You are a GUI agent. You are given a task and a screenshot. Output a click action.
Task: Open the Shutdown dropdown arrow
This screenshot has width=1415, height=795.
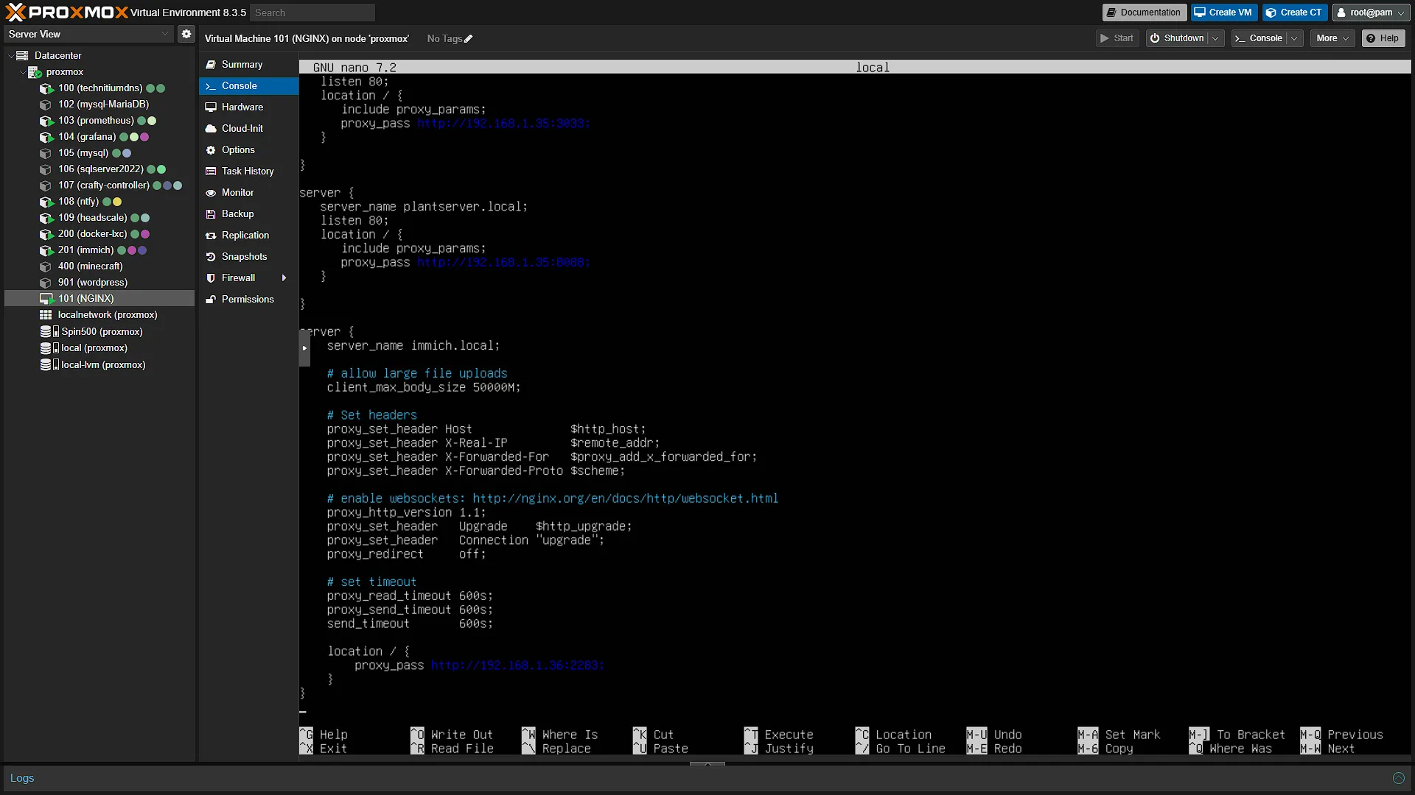pyautogui.click(x=1216, y=38)
